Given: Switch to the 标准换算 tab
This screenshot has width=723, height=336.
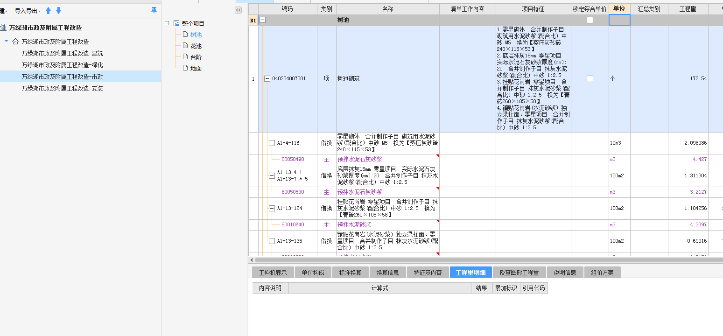Looking at the screenshot, I should coord(350,273).
